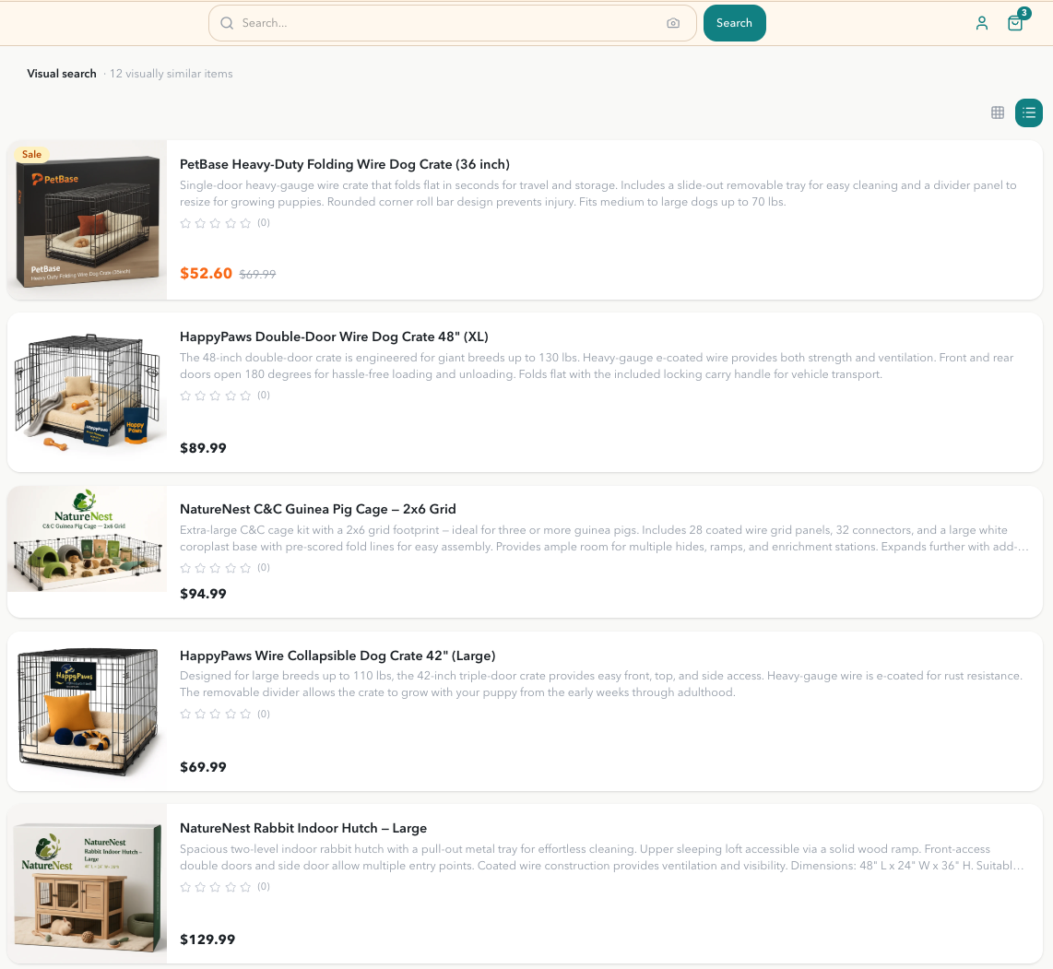Image resolution: width=1053 pixels, height=969 pixels.
Task: Open NatureNest C&C Guinea Pig Cage title
Action: click(x=317, y=509)
